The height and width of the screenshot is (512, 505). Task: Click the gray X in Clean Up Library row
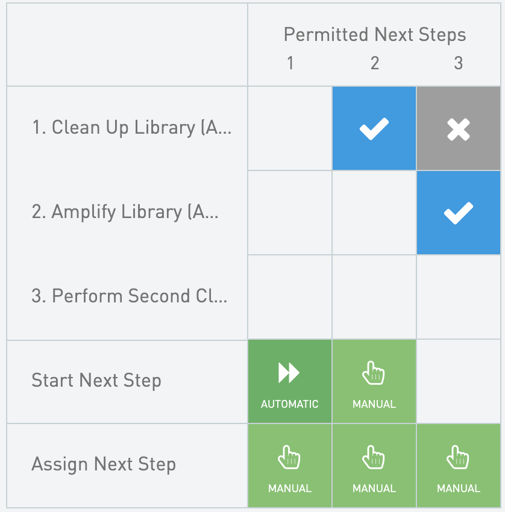coord(458,128)
